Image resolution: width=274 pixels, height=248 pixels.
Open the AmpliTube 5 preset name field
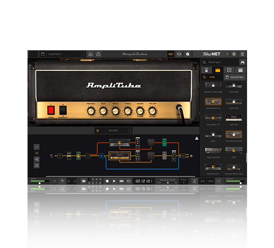pos(64,54)
